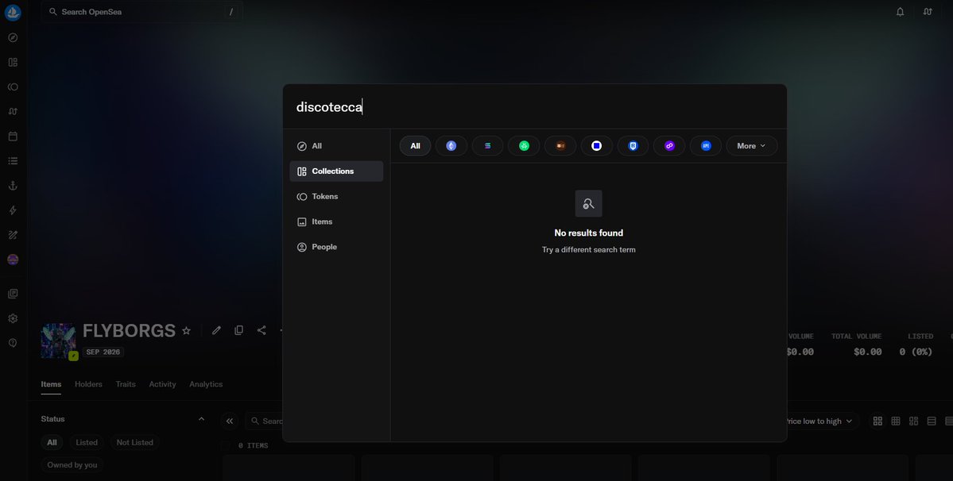Open notifications bell icon in the header

point(900,12)
